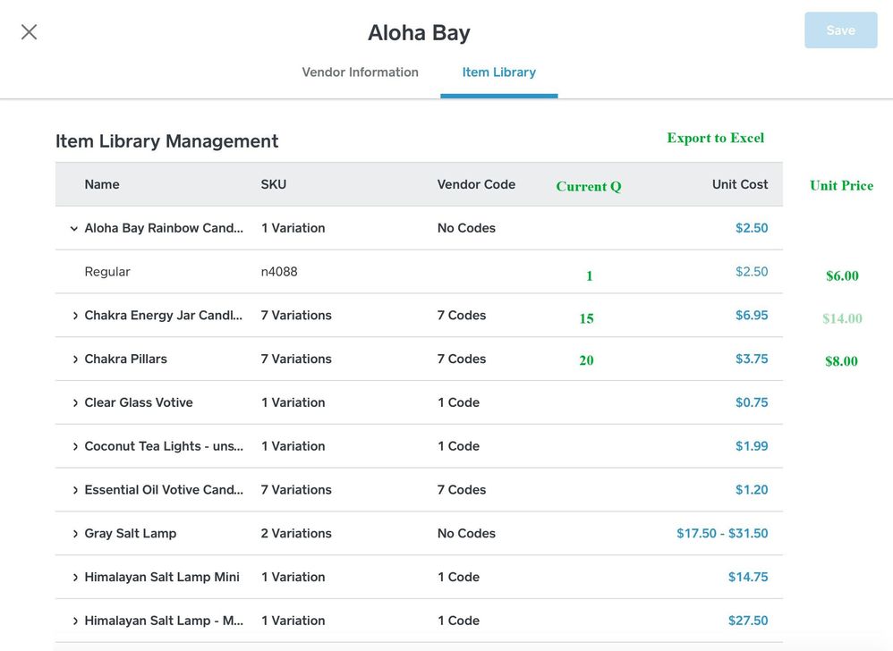Click the Export to Excel link
893x651 pixels.
tap(715, 138)
